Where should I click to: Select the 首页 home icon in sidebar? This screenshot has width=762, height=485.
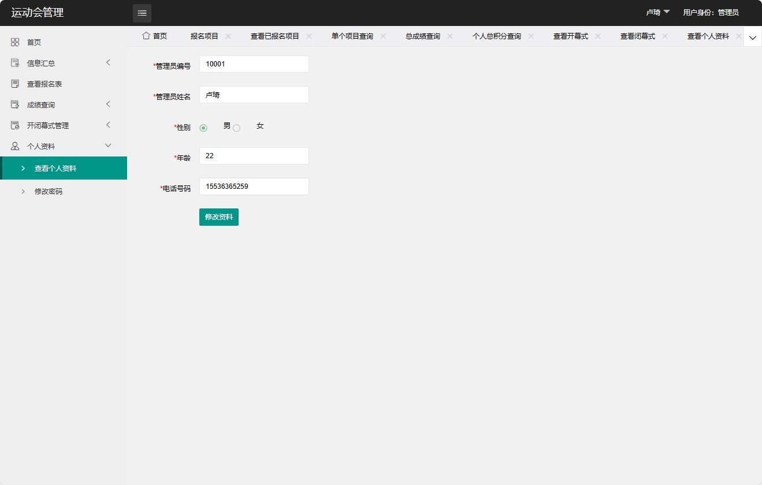[x=14, y=42]
